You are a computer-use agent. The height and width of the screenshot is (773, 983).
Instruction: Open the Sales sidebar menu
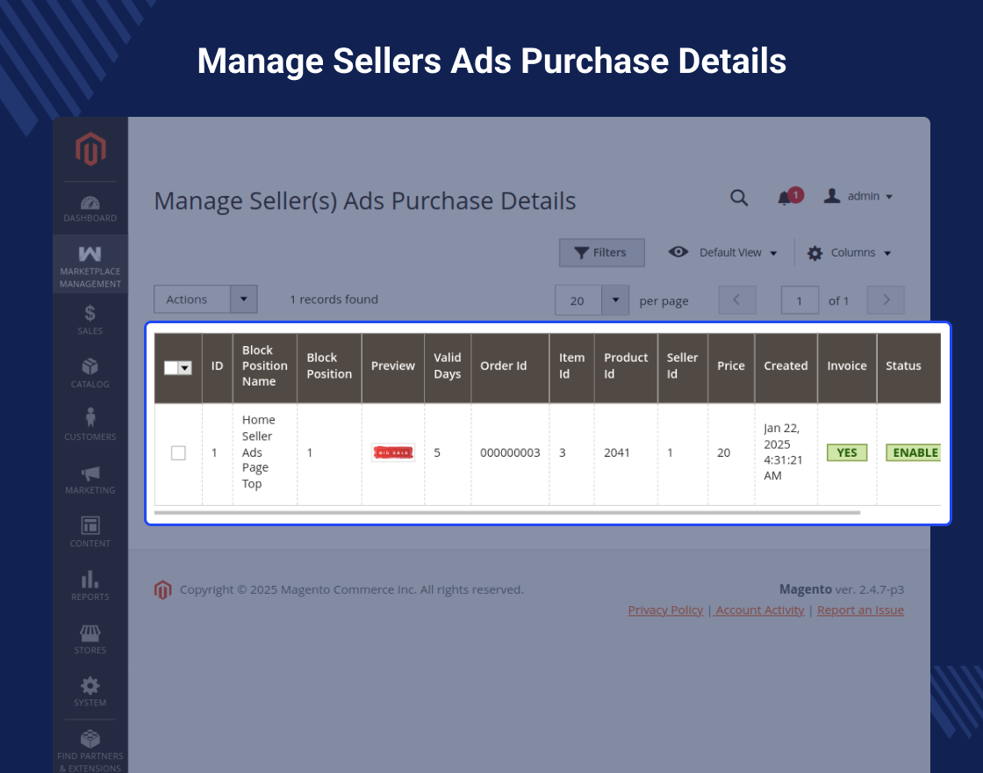(x=90, y=320)
